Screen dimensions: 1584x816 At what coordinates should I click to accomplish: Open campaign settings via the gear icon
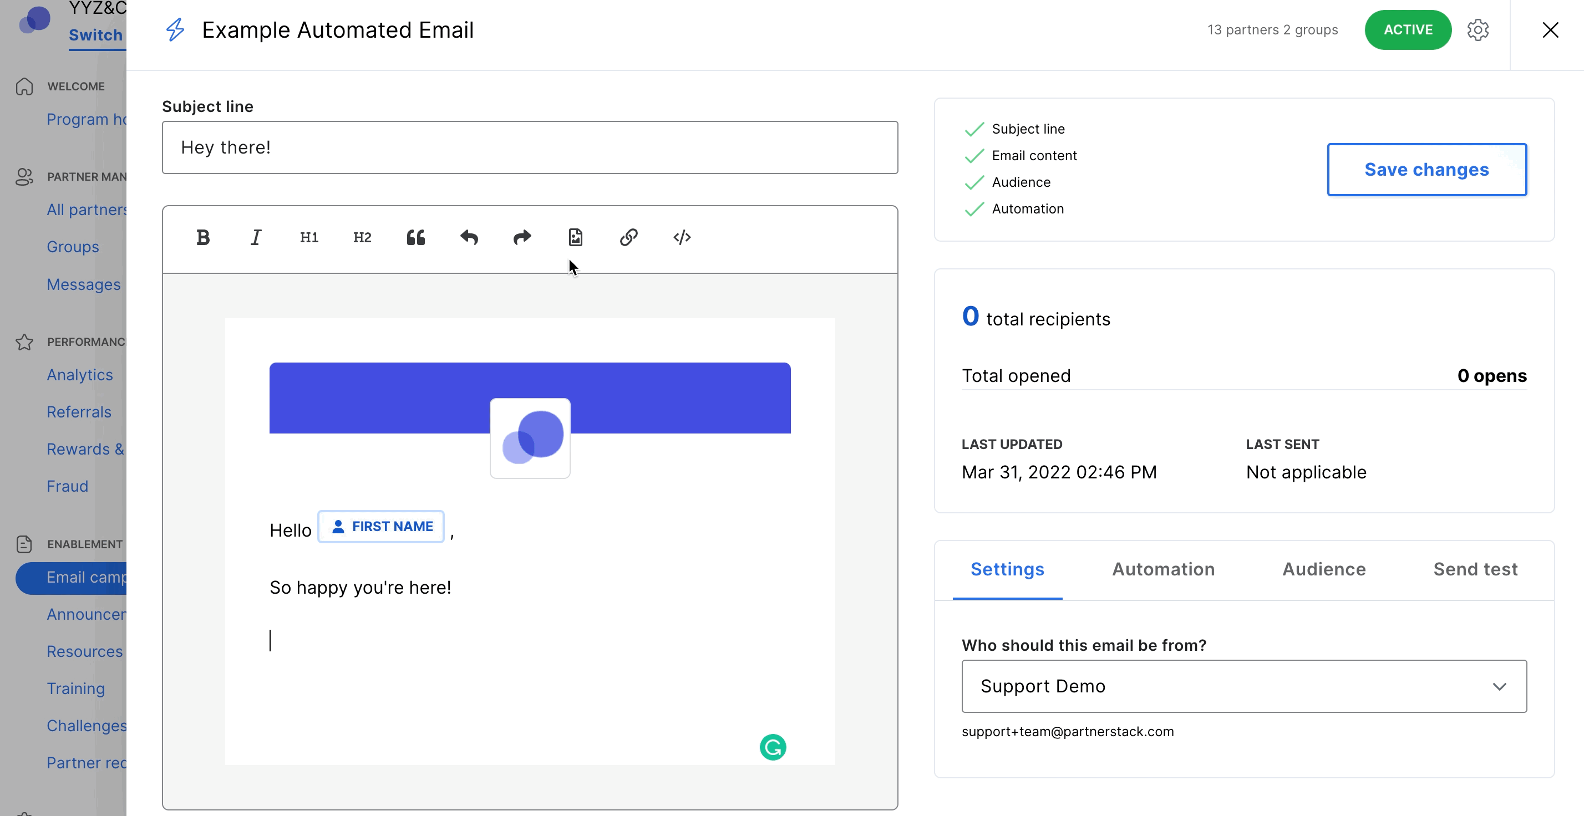pos(1478,30)
